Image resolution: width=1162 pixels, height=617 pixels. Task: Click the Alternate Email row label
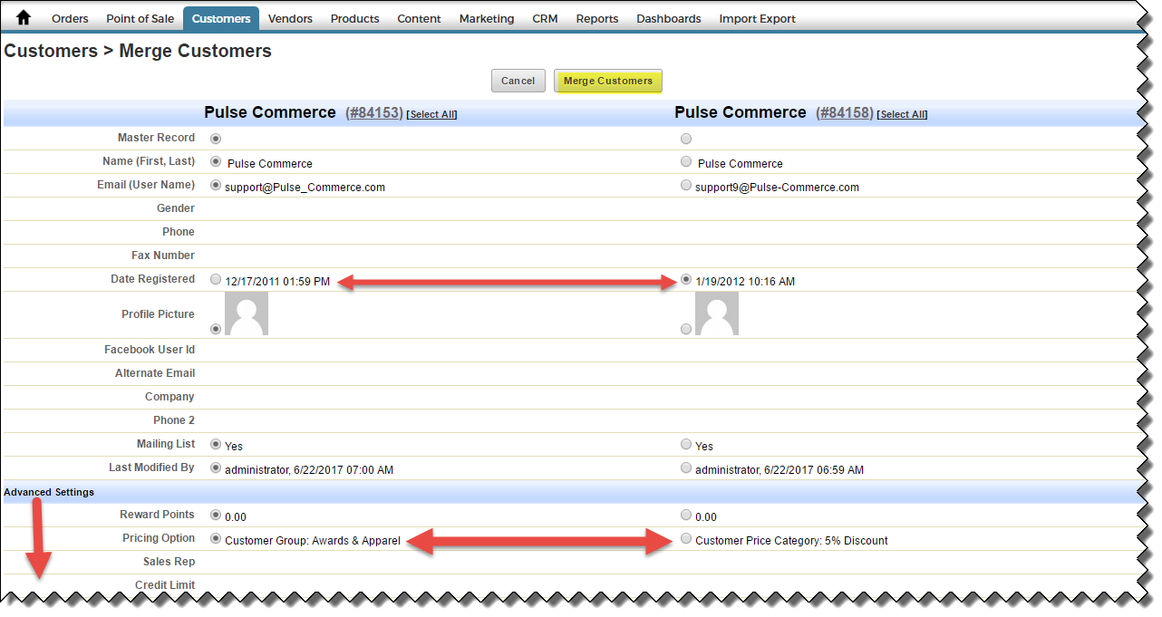tap(155, 373)
